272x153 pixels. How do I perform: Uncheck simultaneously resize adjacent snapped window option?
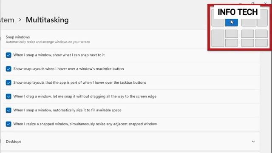coord(8,124)
